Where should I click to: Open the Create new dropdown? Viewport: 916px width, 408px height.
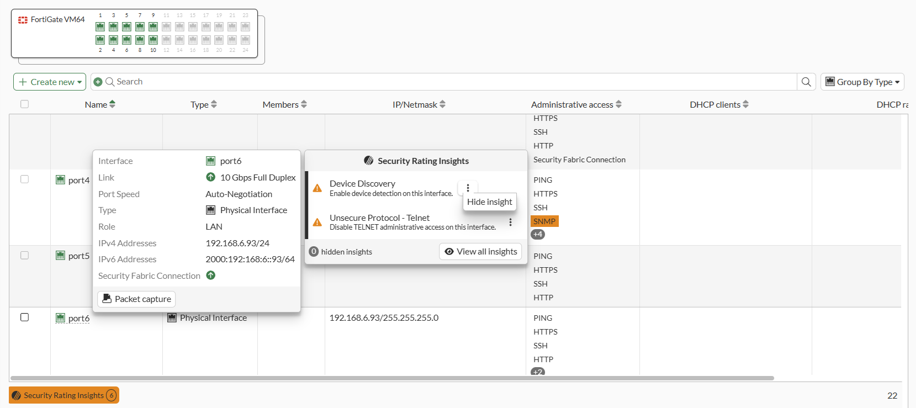pyautogui.click(x=50, y=82)
